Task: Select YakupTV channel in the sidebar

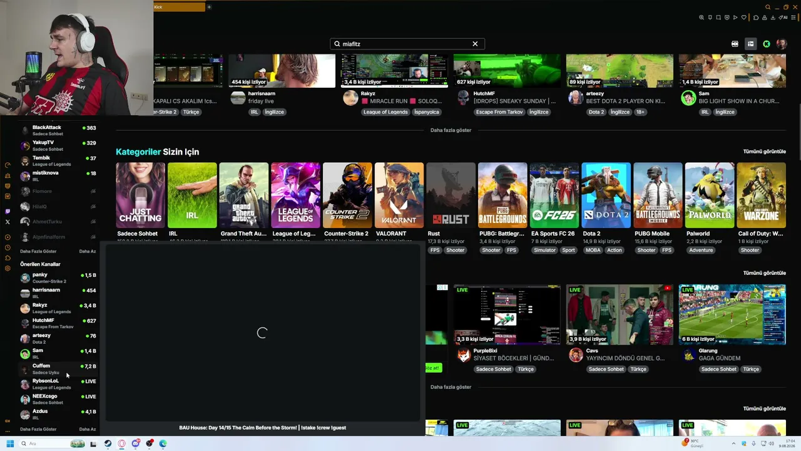Action: point(58,145)
